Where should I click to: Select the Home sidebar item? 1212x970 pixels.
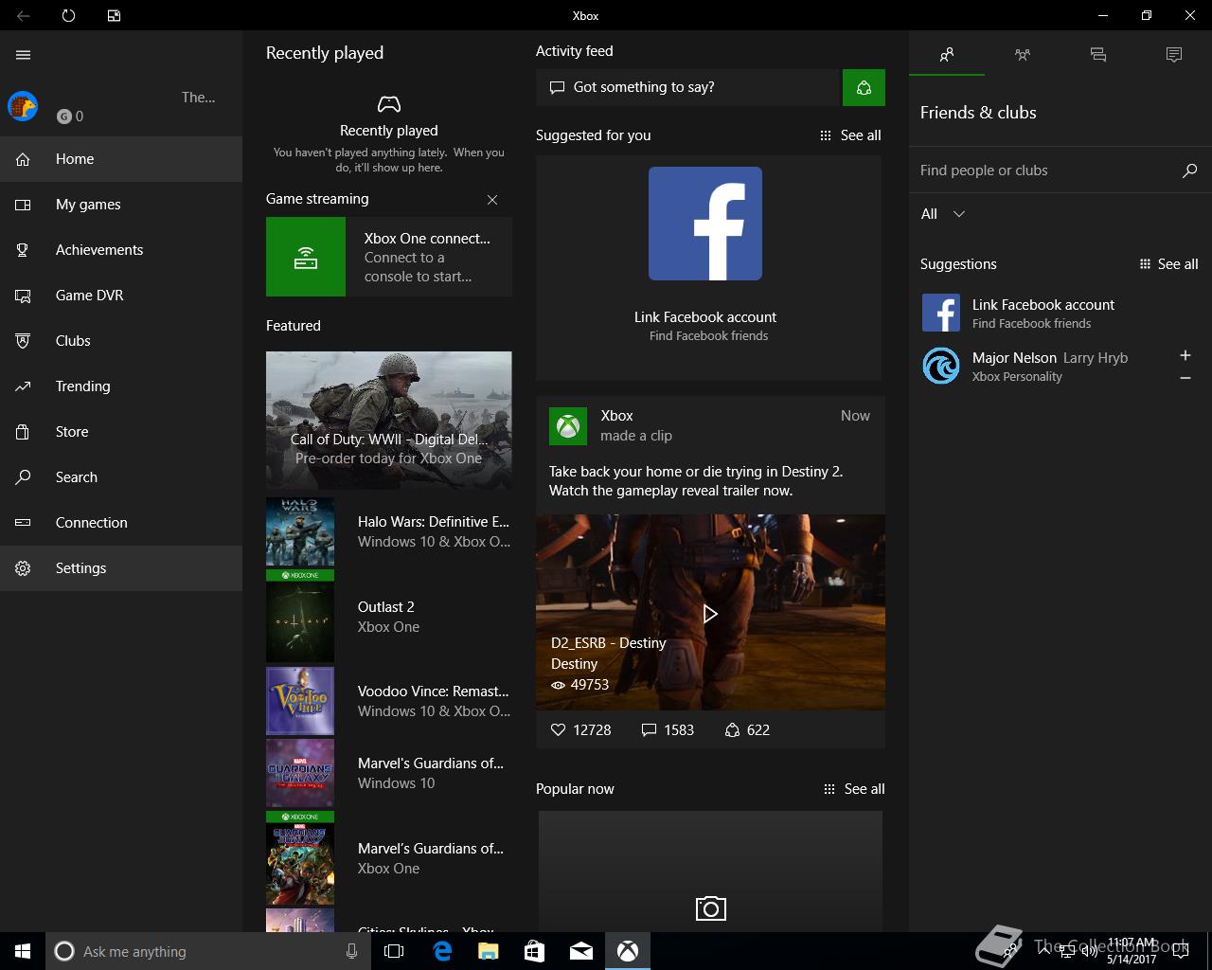[121, 159]
